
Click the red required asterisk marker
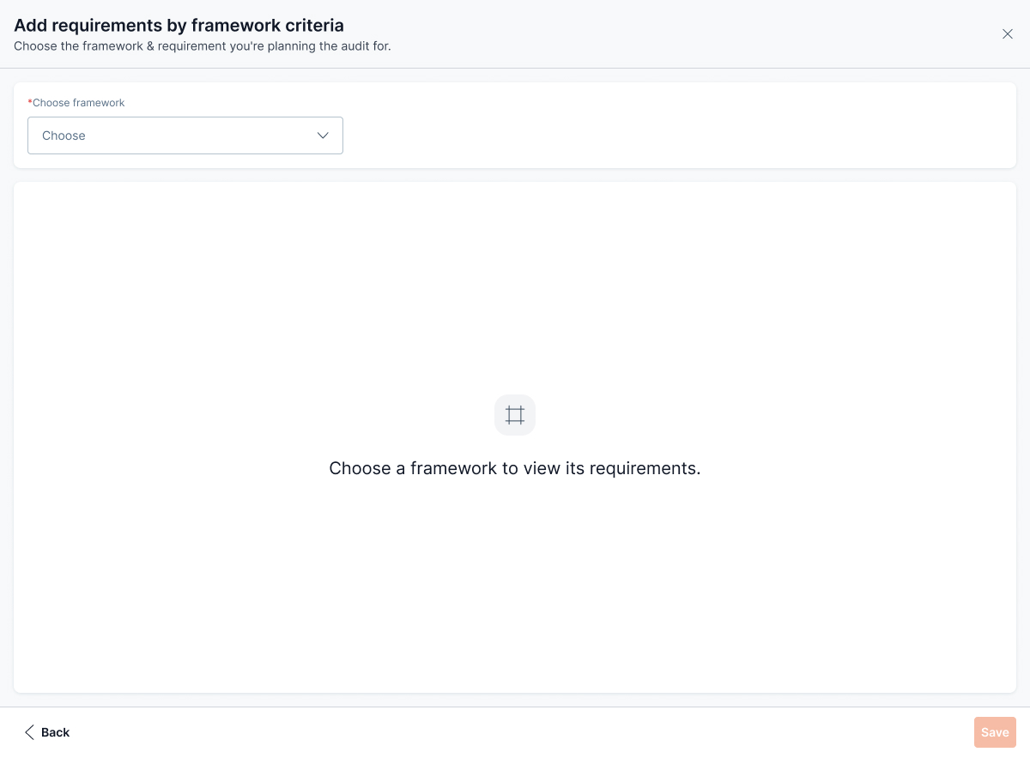tap(30, 103)
